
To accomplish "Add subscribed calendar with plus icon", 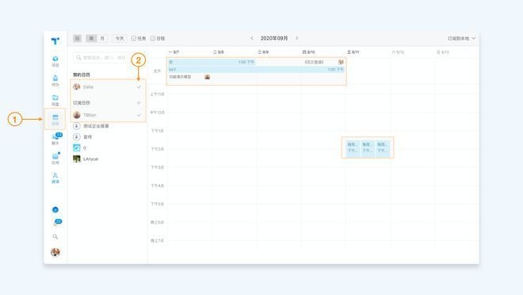I will click(x=139, y=103).
